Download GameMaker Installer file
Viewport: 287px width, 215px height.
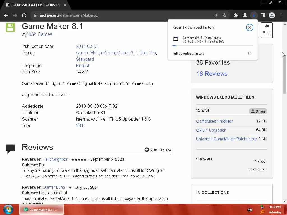click(214, 121)
